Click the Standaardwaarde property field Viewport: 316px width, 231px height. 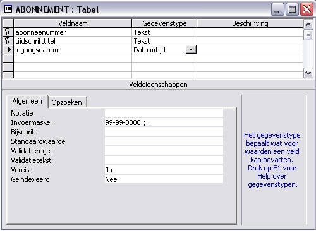pos(164,141)
